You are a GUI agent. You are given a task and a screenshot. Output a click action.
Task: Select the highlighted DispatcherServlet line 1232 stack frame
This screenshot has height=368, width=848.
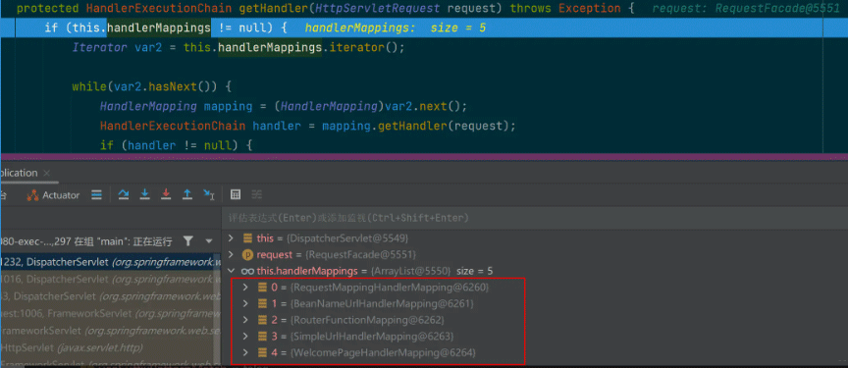tap(110, 262)
